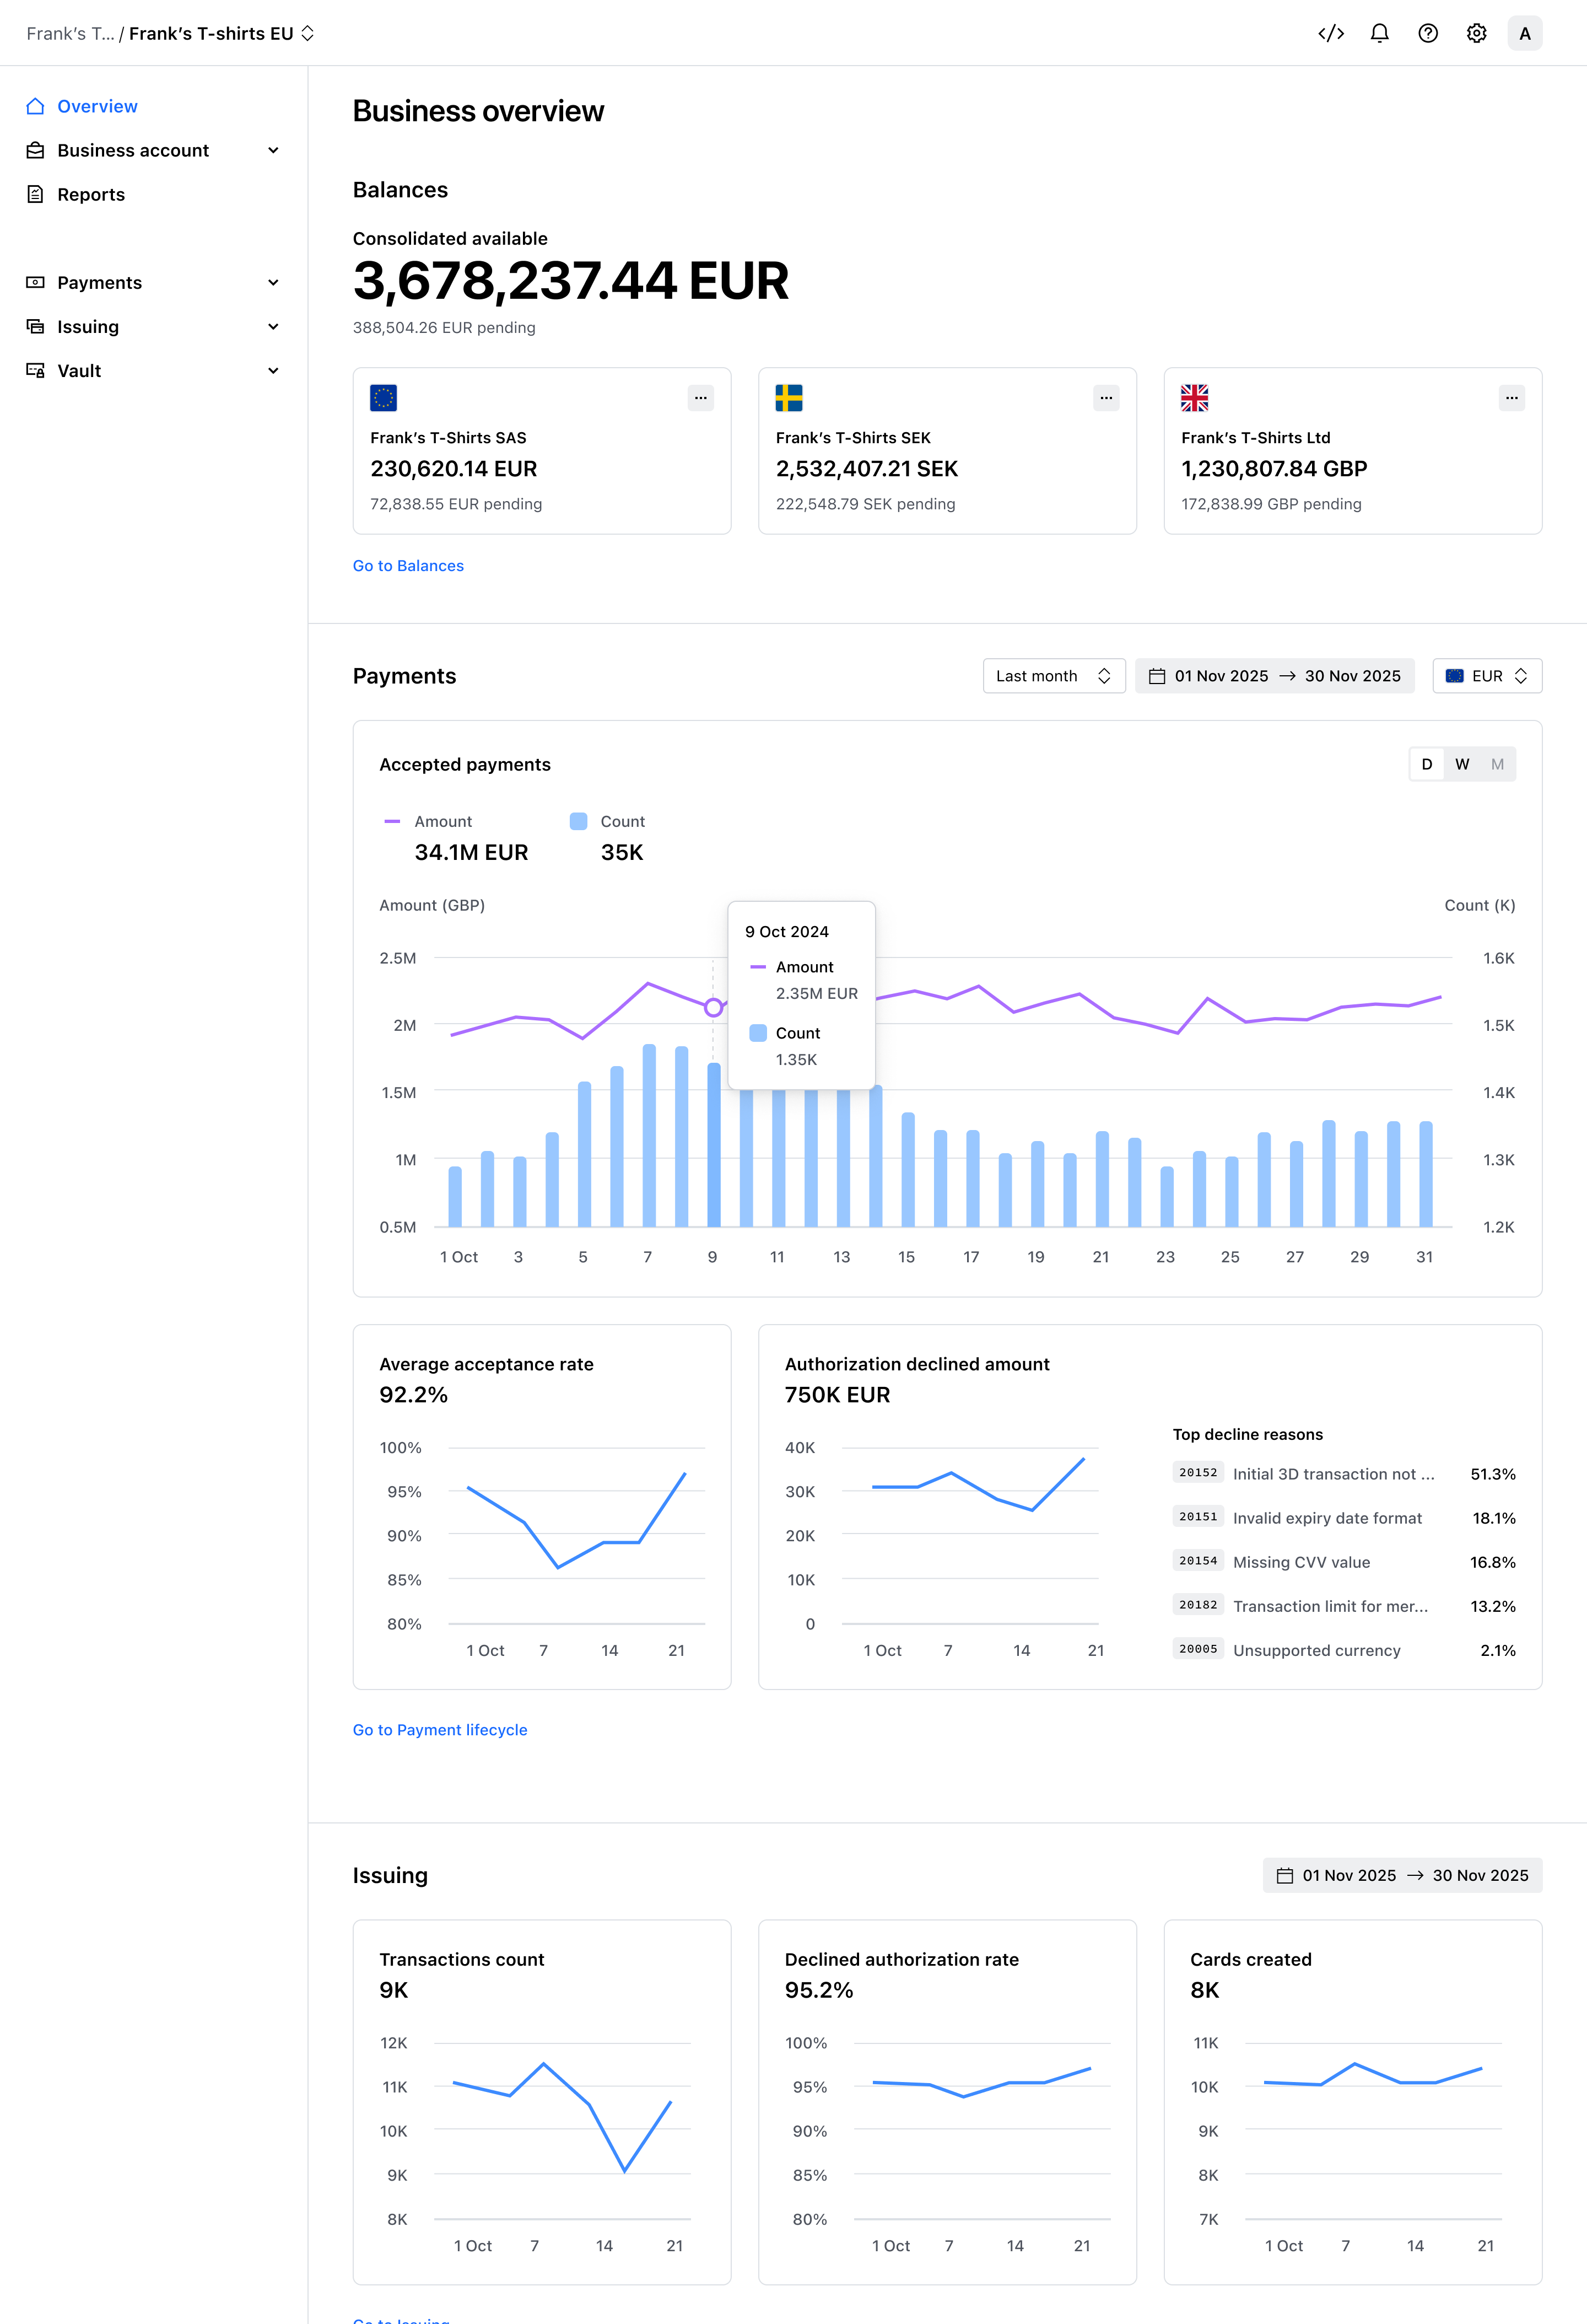Open the Frank's T-shirts EU account switcher
Viewport: 1587px width, 2324px height.
pyautogui.click(x=222, y=33)
